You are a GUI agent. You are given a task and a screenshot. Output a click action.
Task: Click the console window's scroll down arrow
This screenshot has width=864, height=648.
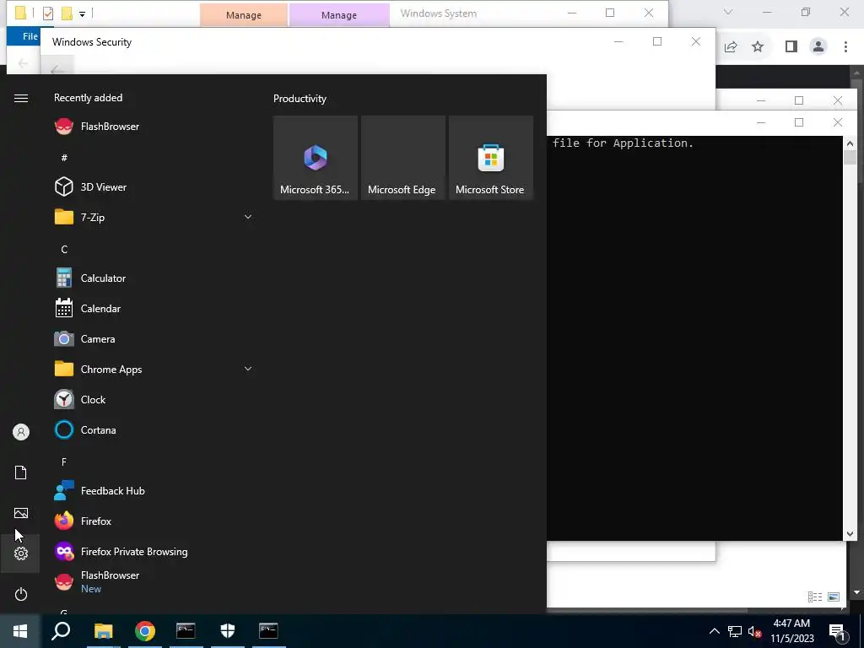tap(850, 533)
